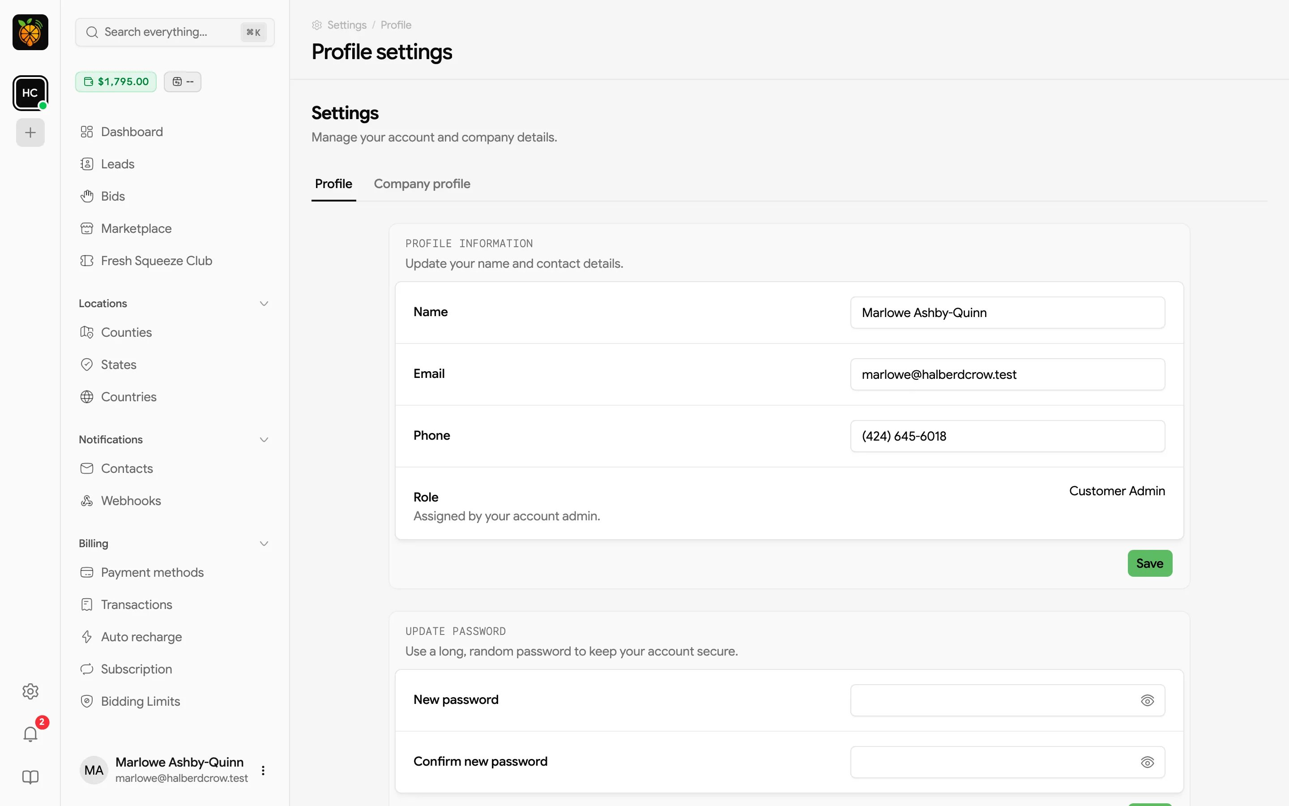1289x806 pixels.
Task: Click the Transactions receipt icon
Action: click(x=87, y=604)
